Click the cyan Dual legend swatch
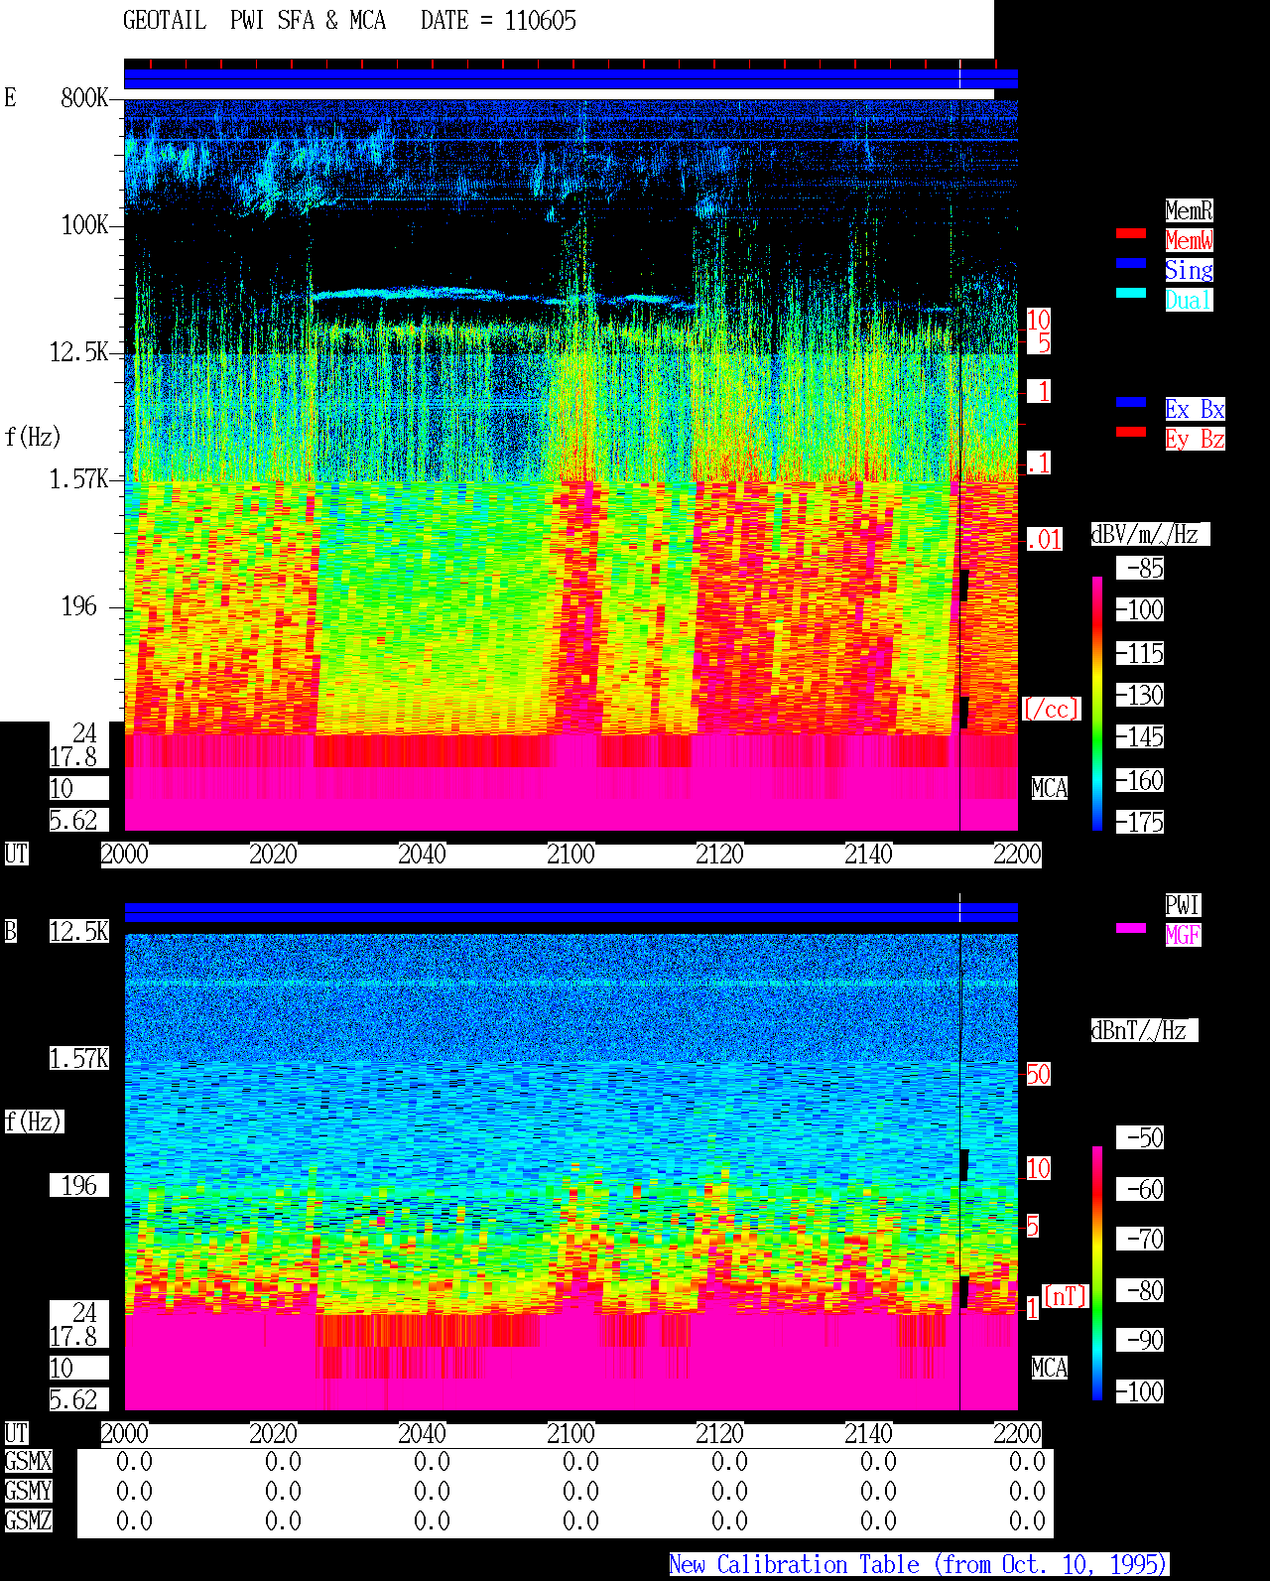This screenshot has height=1581, width=1270. [1131, 293]
